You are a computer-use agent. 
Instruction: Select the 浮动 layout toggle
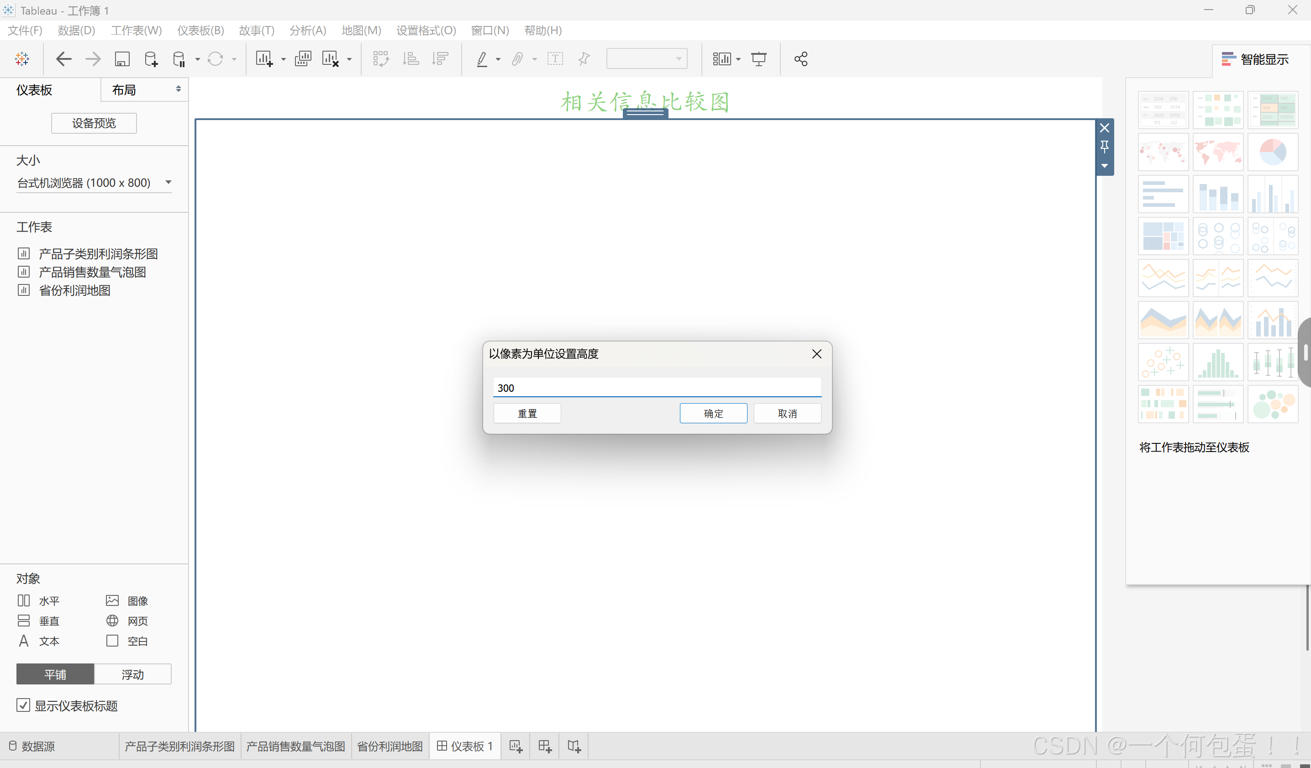133,674
